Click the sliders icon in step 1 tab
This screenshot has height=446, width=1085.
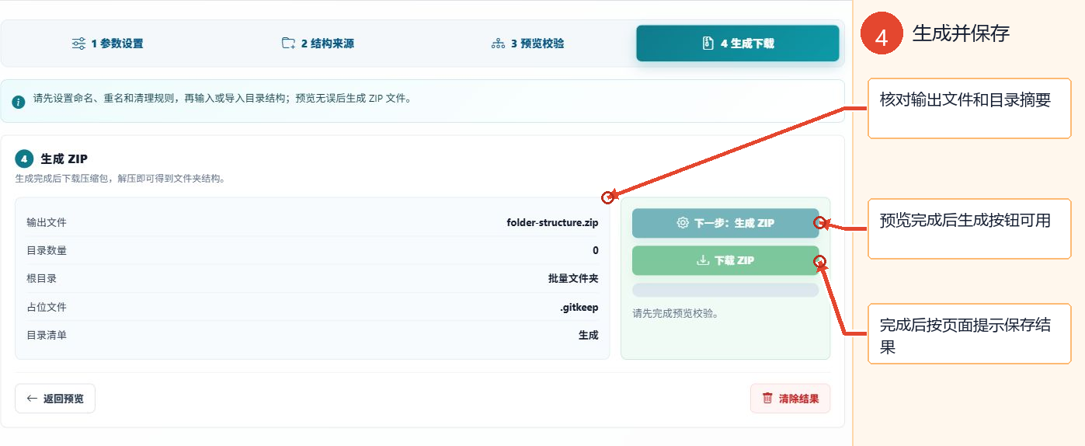[x=78, y=44]
